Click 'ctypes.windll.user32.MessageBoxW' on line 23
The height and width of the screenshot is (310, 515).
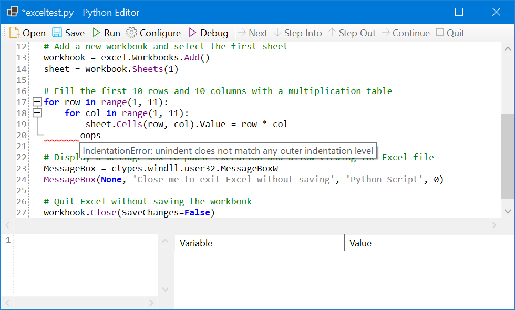[x=194, y=169]
